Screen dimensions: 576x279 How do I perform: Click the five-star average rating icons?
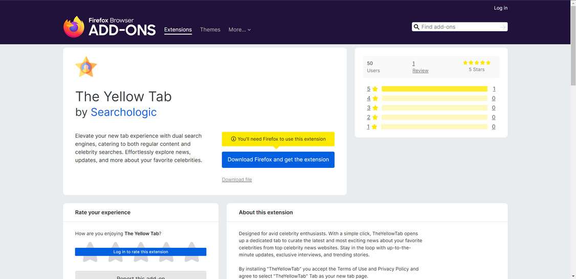click(476, 63)
